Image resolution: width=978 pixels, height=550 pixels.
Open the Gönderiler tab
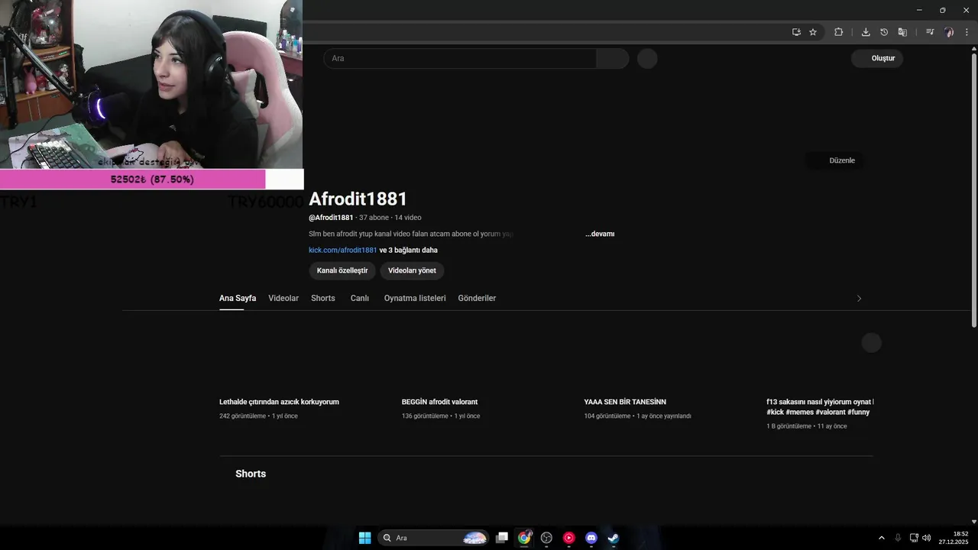click(x=477, y=298)
